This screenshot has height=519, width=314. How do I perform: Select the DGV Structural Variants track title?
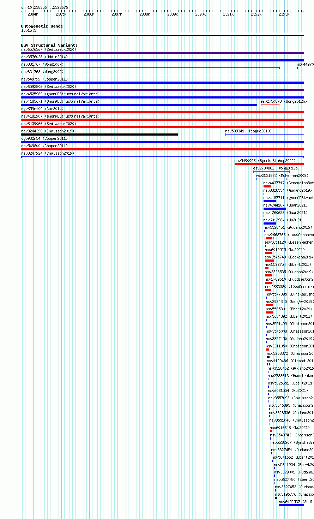pos(49,45)
